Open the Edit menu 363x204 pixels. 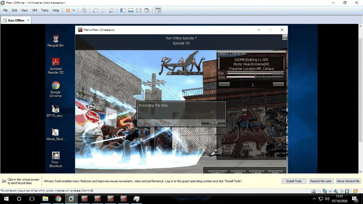tap(14, 10)
